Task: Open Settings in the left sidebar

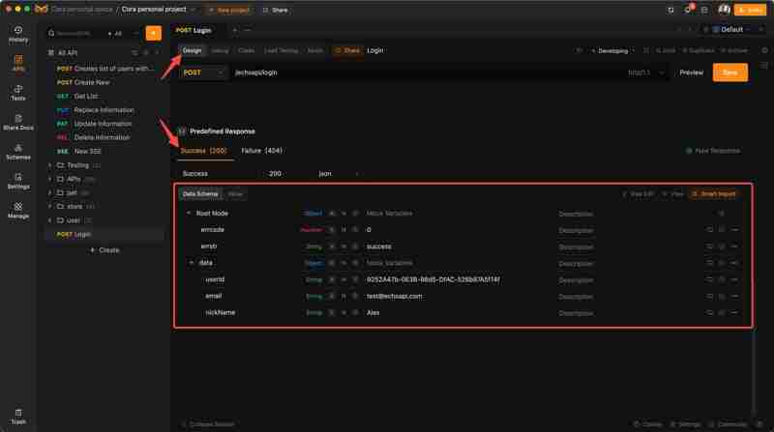Action: point(18,181)
